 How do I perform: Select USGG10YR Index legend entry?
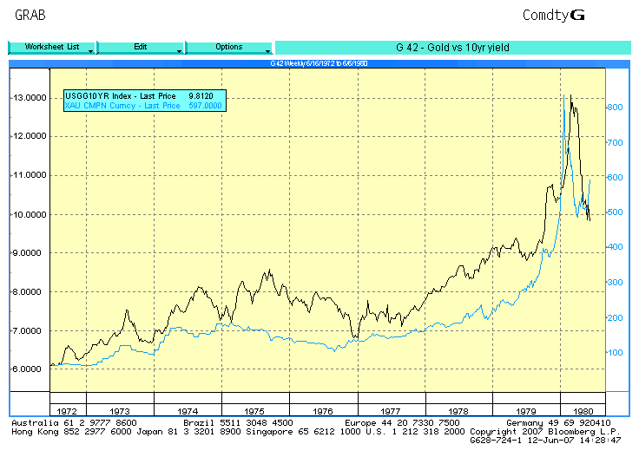pyautogui.click(x=122, y=95)
